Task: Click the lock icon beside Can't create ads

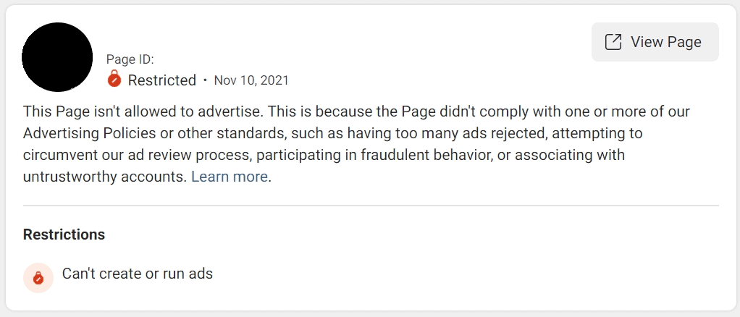Action: [38, 278]
